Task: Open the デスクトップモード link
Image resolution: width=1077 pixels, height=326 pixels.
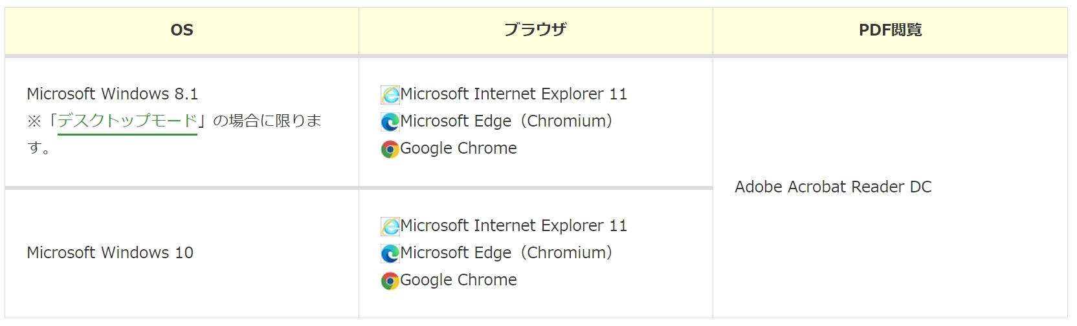Action: (x=127, y=121)
